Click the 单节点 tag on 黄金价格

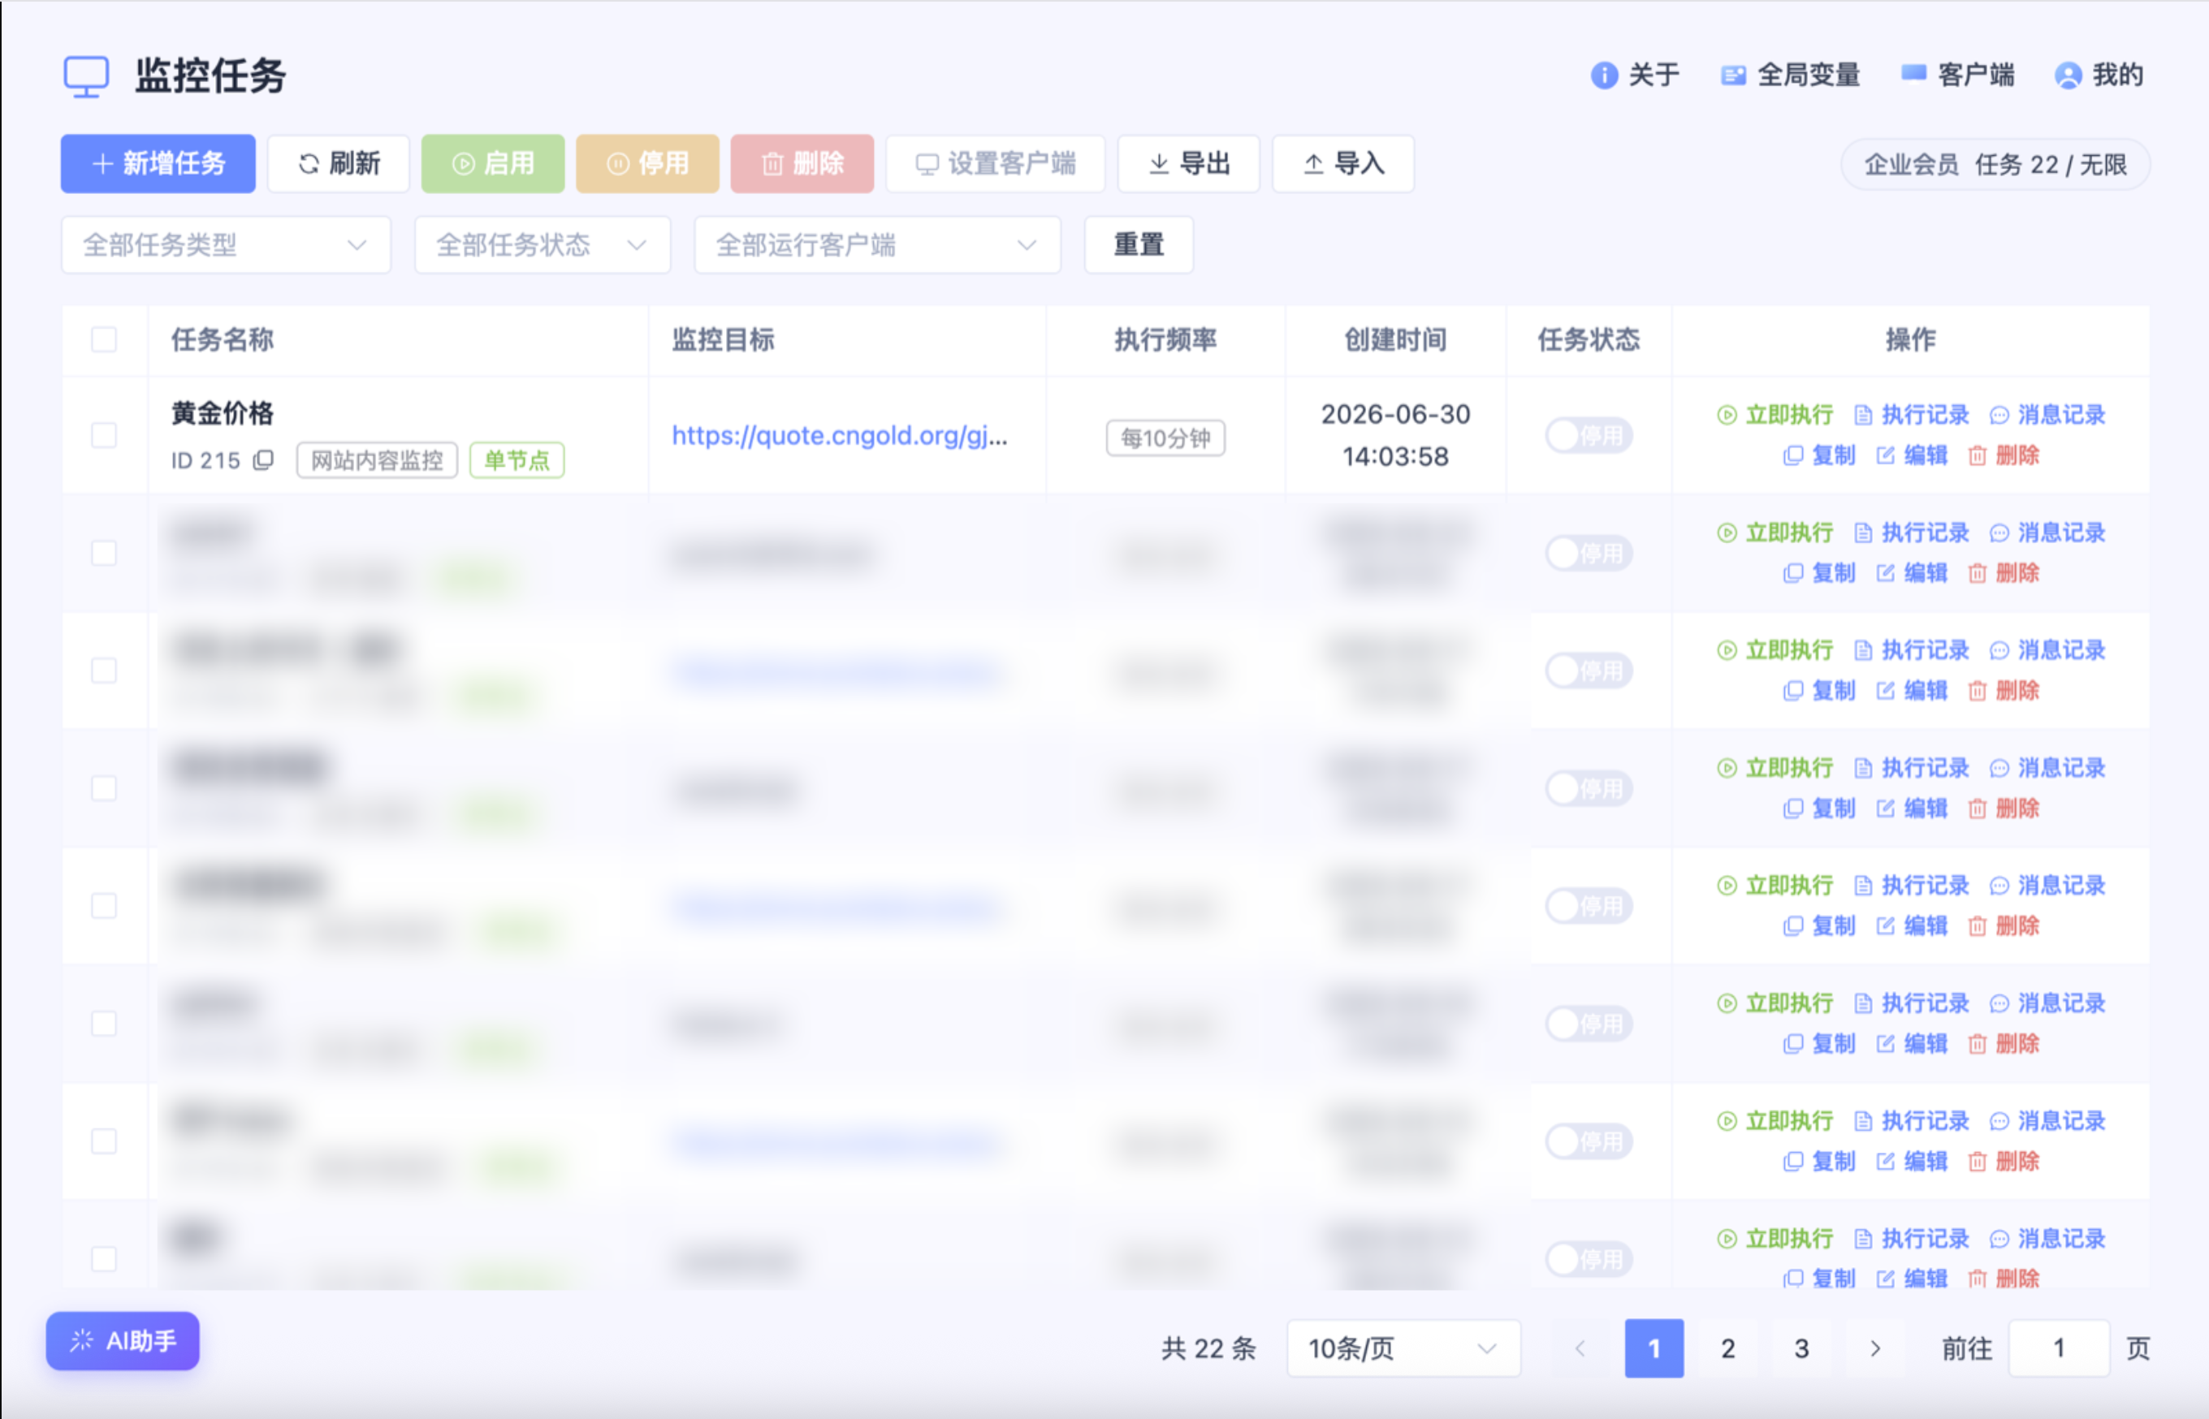click(x=517, y=459)
